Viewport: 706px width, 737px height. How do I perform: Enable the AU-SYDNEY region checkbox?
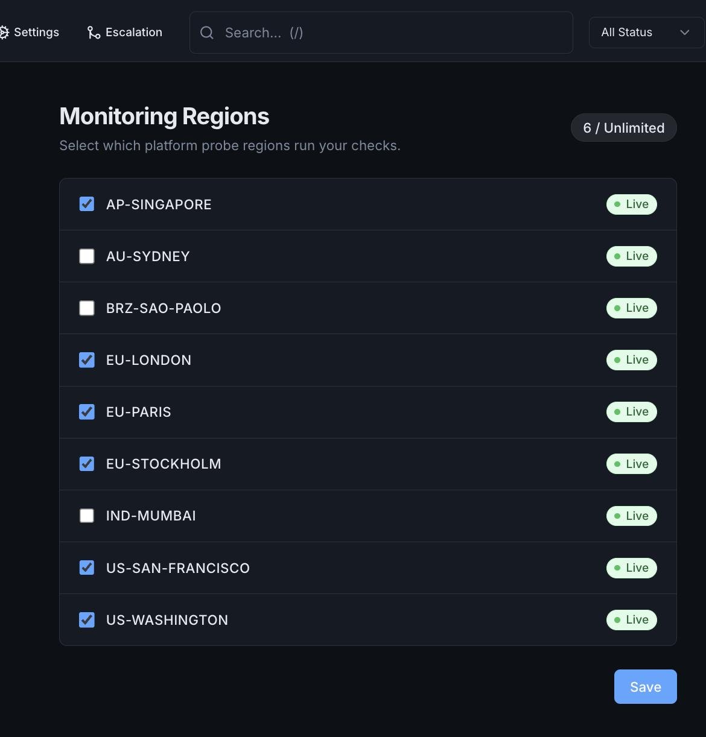(87, 256)
